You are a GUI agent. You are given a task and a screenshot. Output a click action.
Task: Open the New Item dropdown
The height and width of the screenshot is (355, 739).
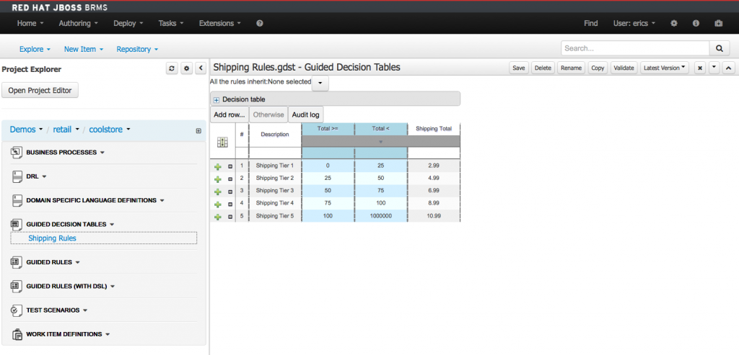point(84,49)
